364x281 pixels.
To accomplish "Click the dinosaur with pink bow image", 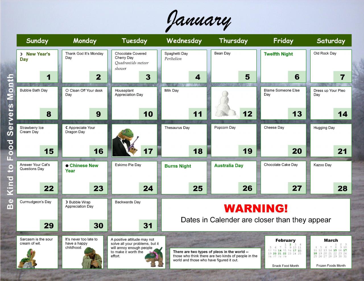I will [x=154, y=257].
